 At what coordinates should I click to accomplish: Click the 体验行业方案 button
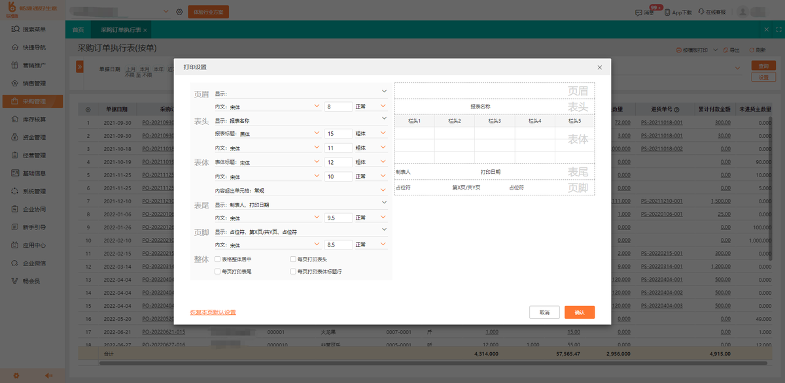click(209, 12)
